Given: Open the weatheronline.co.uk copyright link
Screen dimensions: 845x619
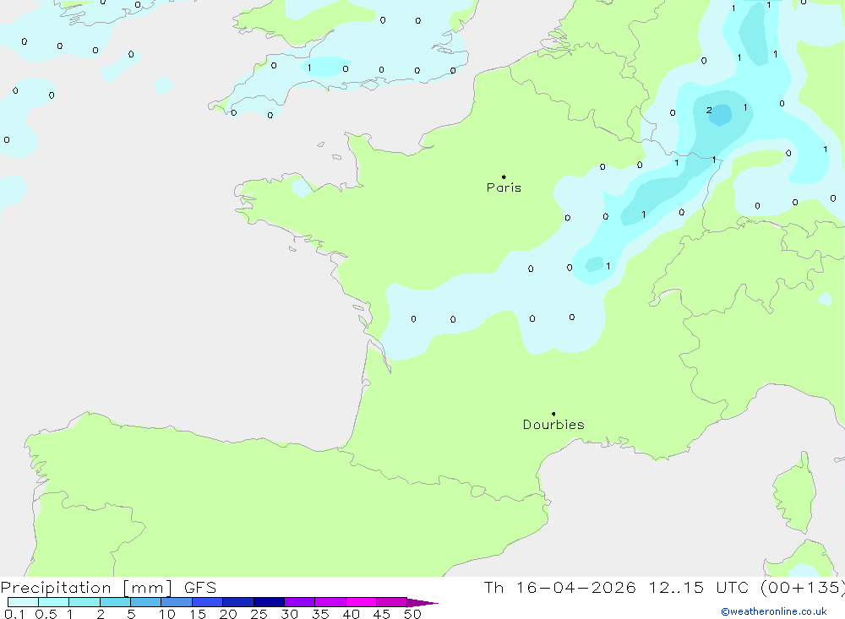Looking at the screenshot, I should click(x=774, y=611).
